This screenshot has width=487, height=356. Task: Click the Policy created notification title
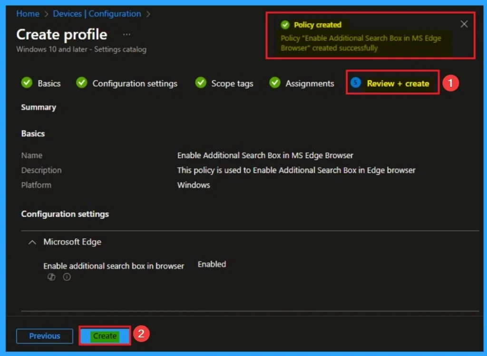point(317,25)
